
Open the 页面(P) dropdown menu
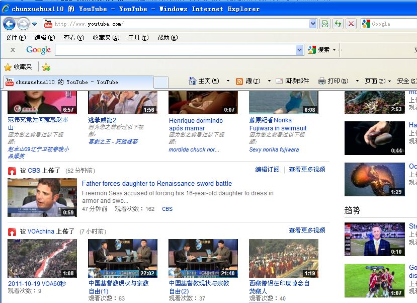pyautogui.click(x=378, y=81)
